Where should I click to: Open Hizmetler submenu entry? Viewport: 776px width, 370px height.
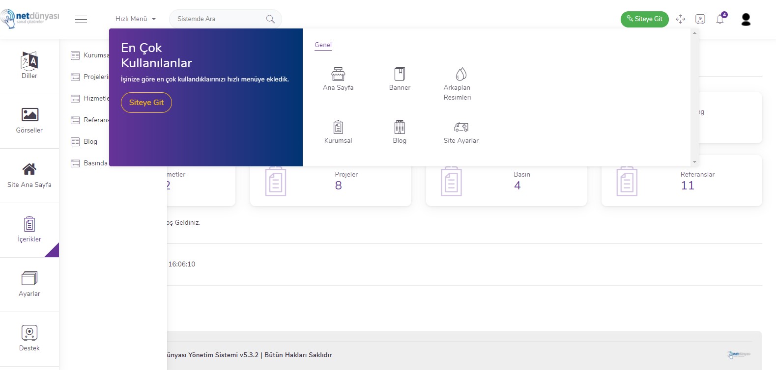(x=89, y=99)
